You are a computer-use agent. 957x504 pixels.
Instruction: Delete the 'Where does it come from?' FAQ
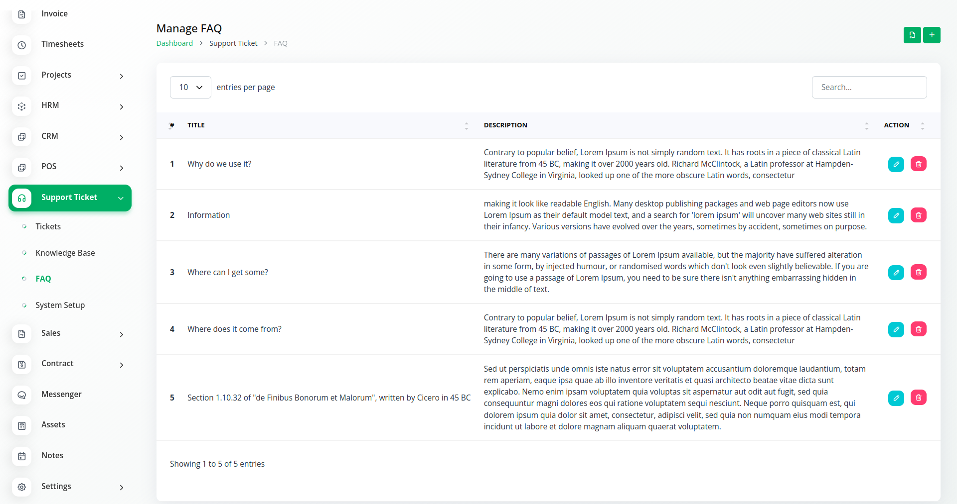tap(918, 329)
